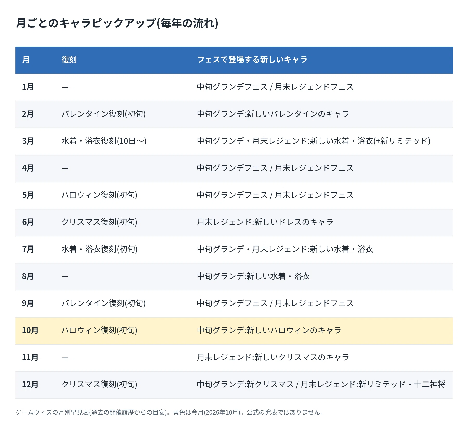Click the 7月 festival cell 中旬グランデ・月末レジェンド:新しい水着・浴衣
468x427 pixels.
285,249
